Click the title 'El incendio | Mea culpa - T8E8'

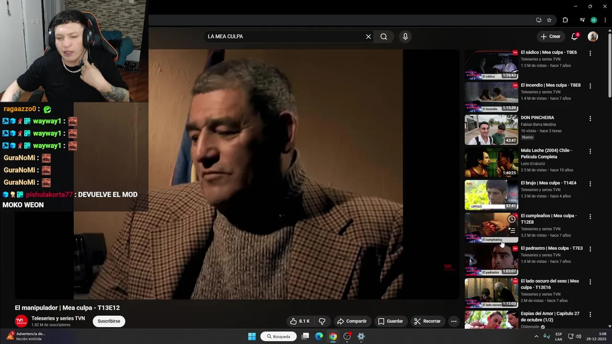[x=551, y=85]
